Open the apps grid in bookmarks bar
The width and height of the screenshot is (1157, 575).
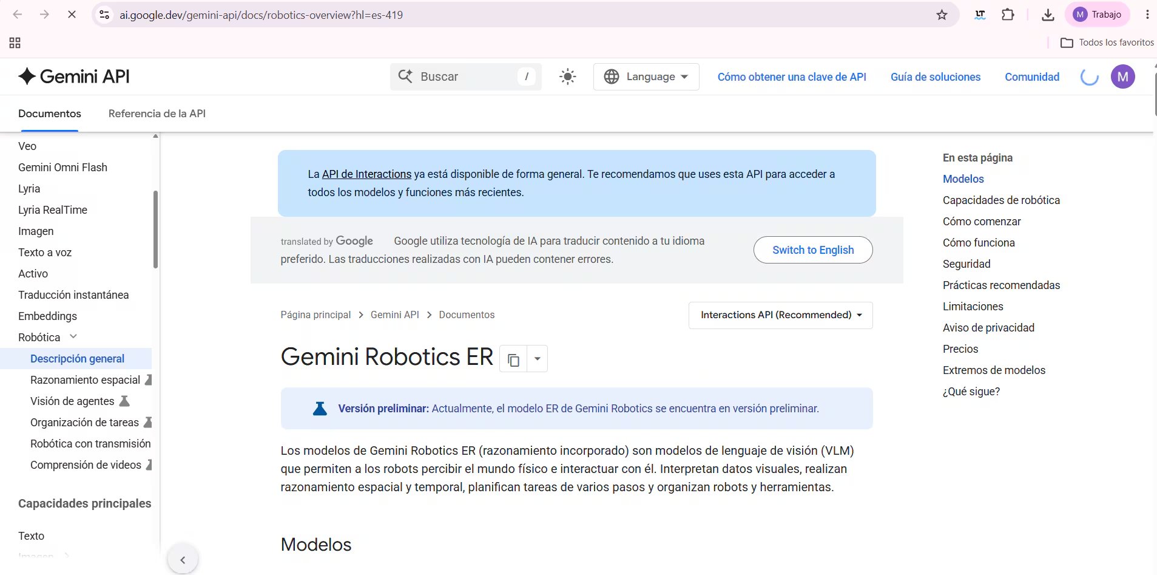pos(15,43)
